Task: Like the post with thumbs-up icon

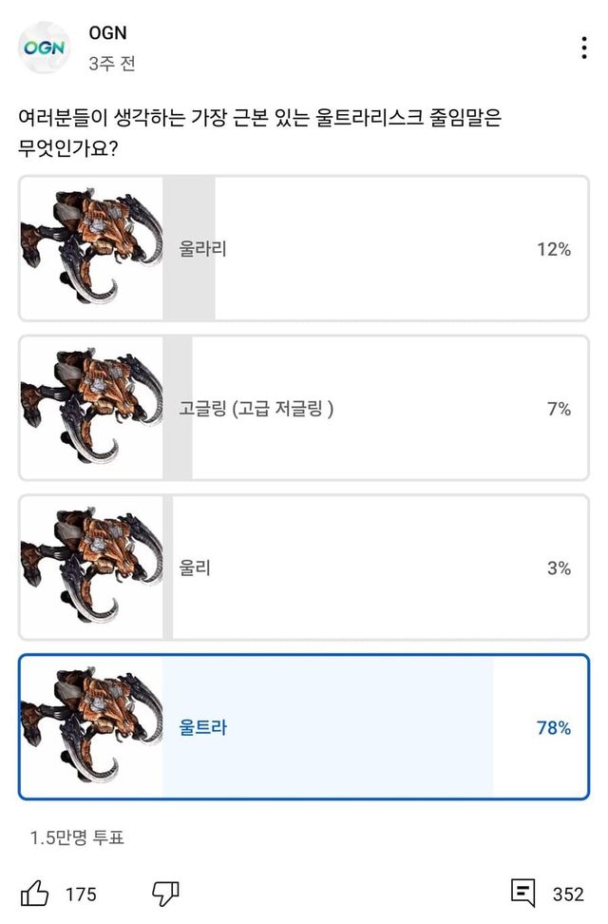Action: [x=35, y=894]
